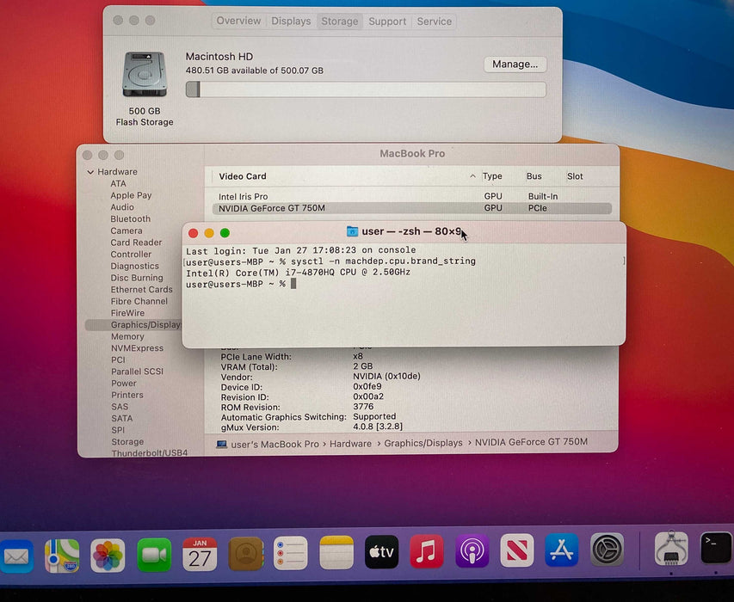Image resolution: width=734 pixels, height=602 pixels.
Task: Select Controller in the sidebar
Action: [131, 254]
